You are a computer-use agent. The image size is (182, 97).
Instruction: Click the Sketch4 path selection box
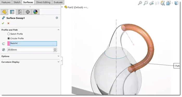click(x=33, y=44)
